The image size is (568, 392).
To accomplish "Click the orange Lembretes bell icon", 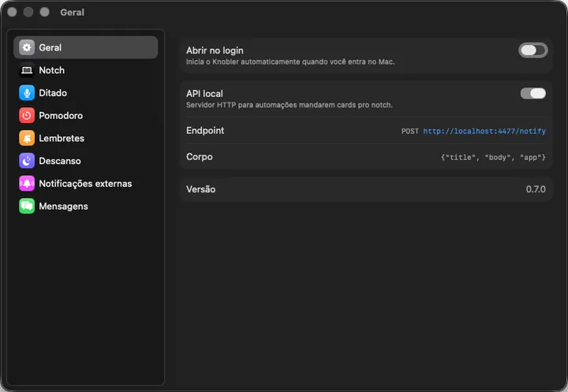I will click(x=27, y=138).
